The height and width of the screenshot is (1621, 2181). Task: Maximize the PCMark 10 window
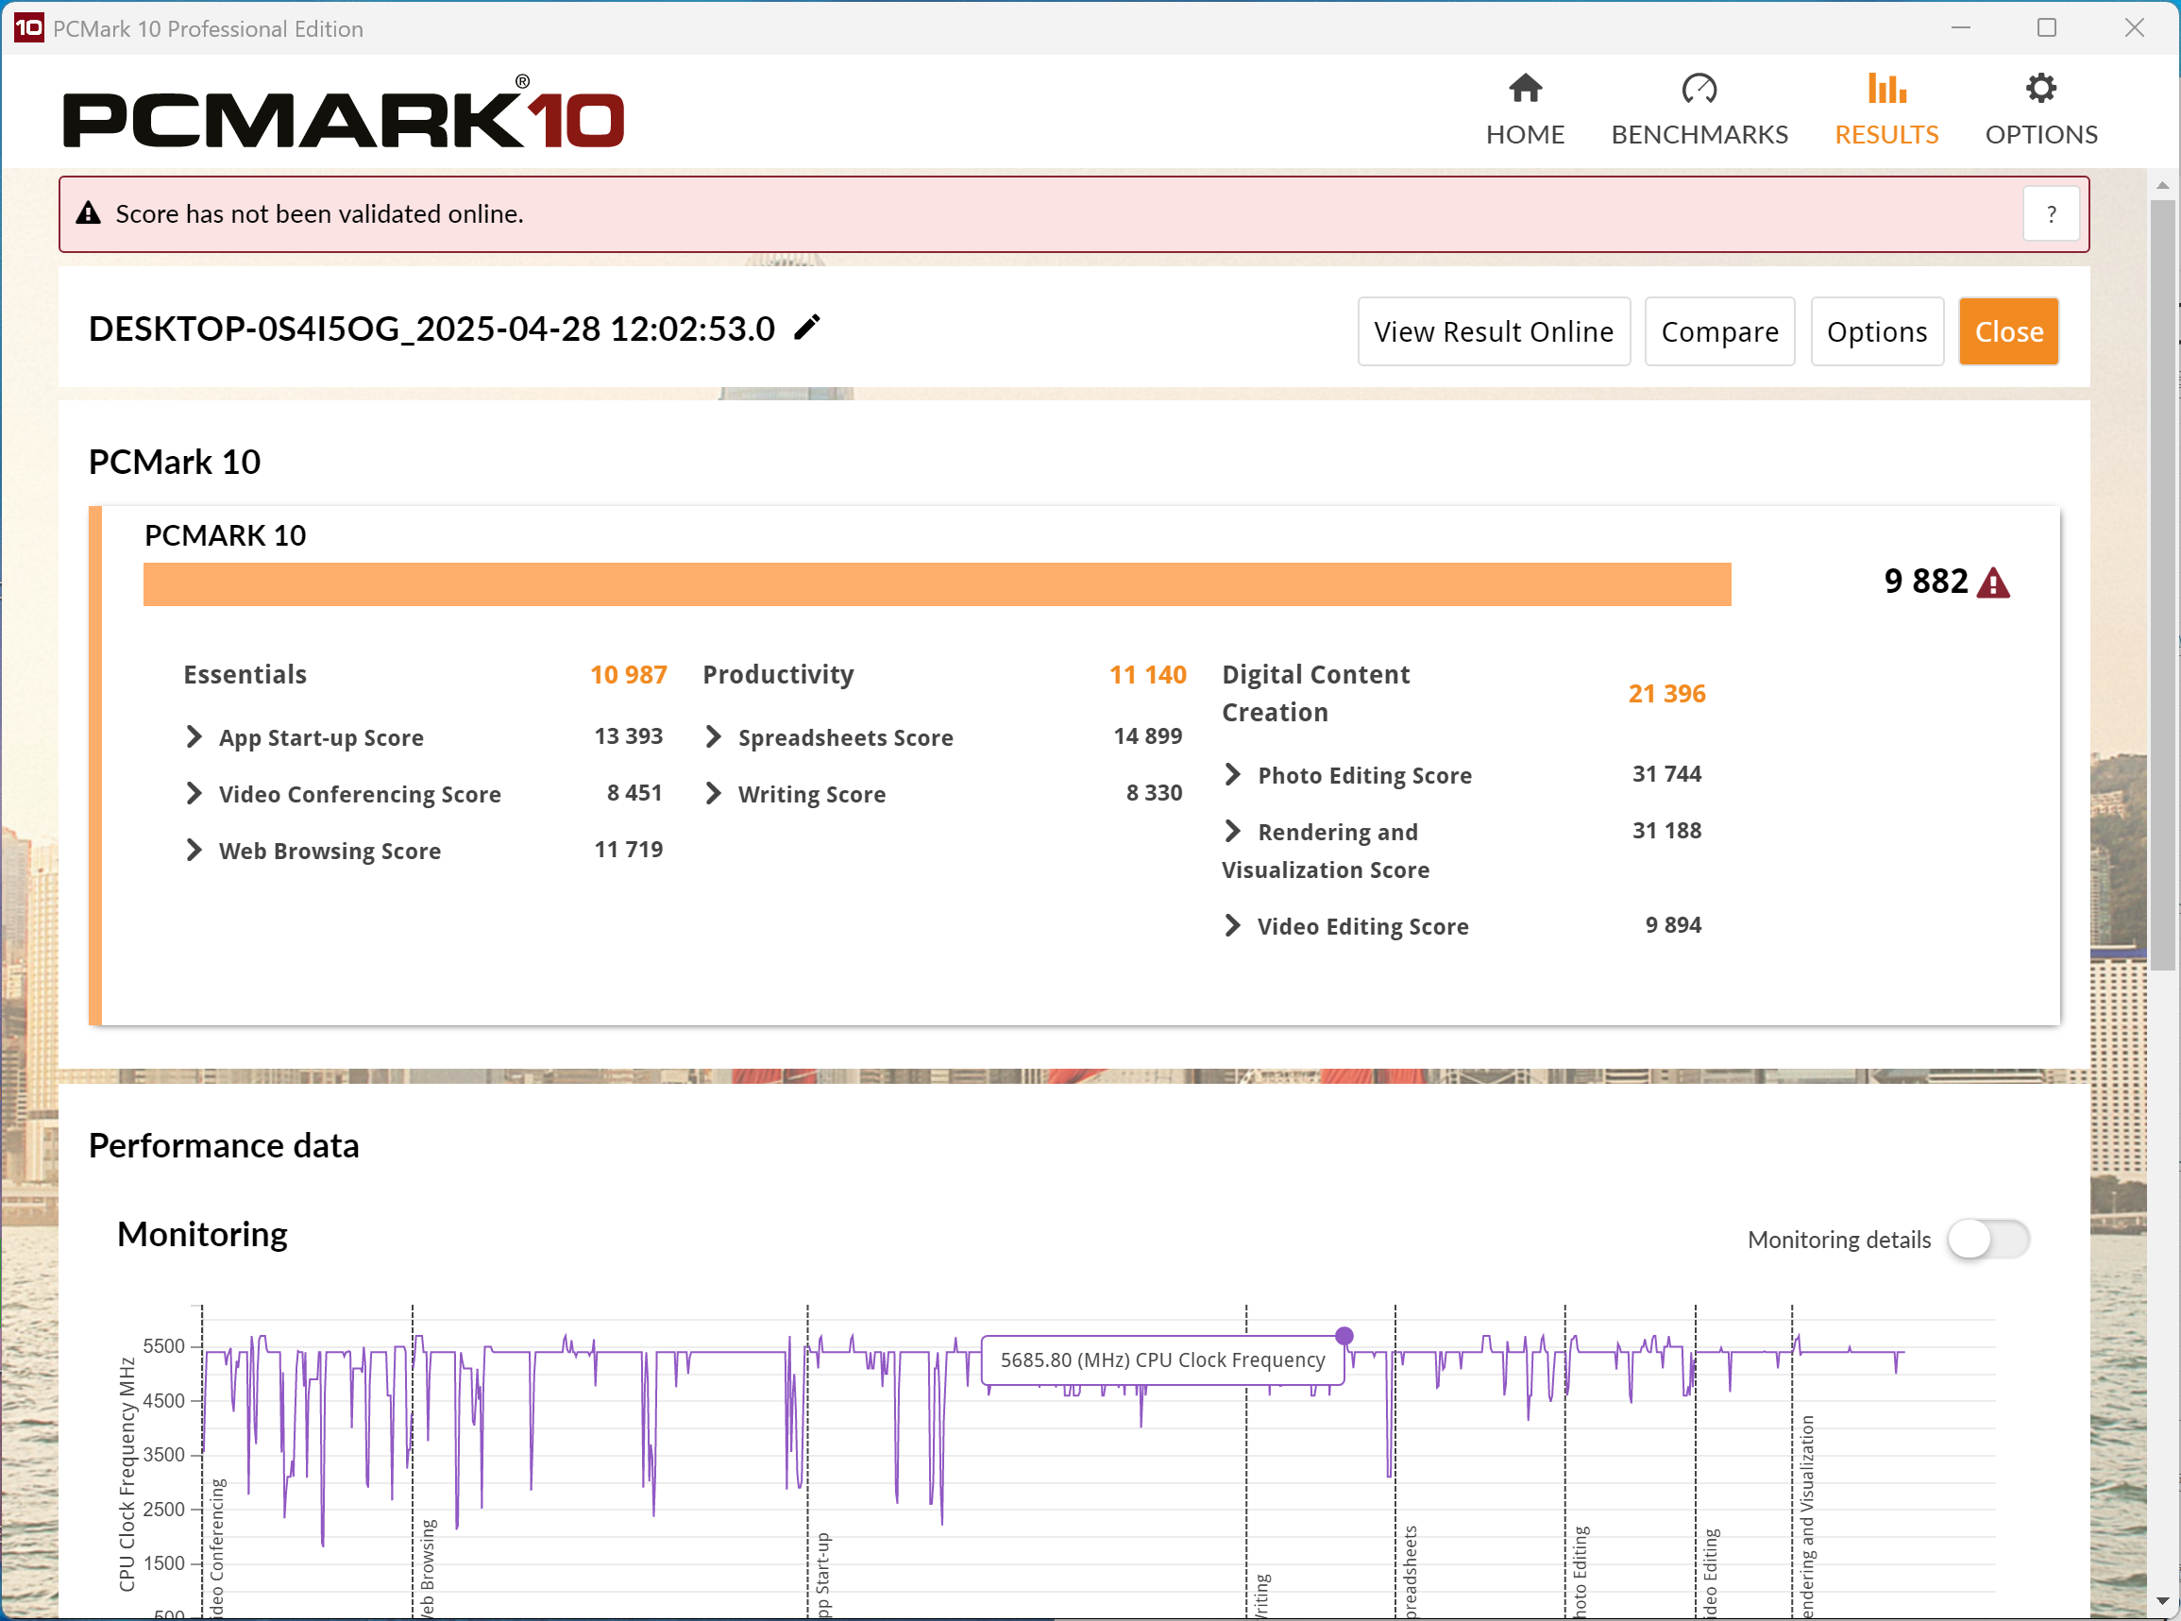2047,27
